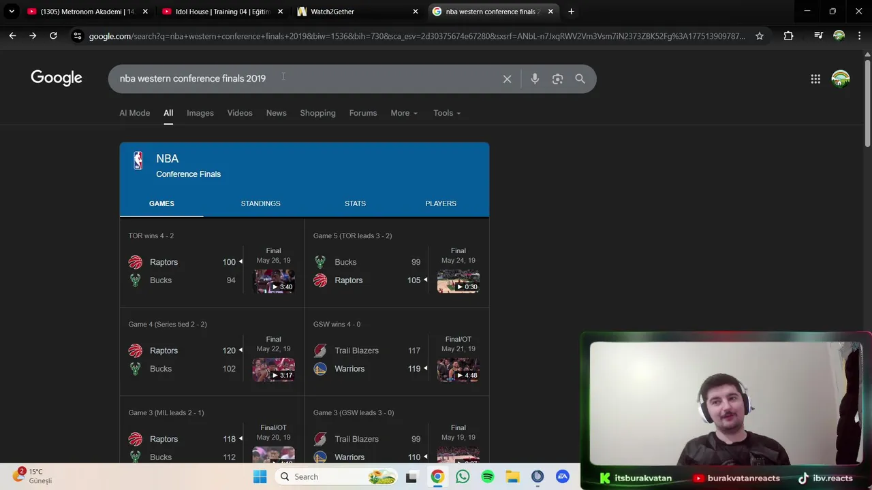Image resolution: width=872 pixels, height=490 pixels.
Task: Open Google apps grid
Action: [x=815, y=79]
